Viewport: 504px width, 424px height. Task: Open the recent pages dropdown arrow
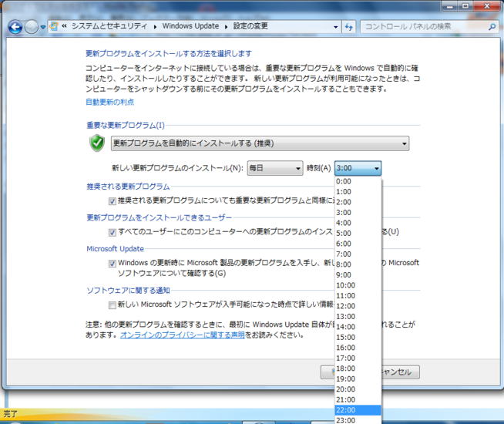[43, 27]
